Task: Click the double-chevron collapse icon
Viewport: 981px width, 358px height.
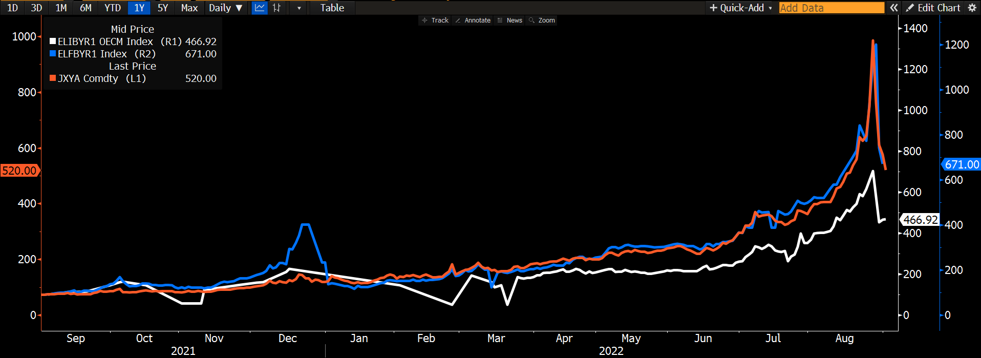Action: [894, 8]
